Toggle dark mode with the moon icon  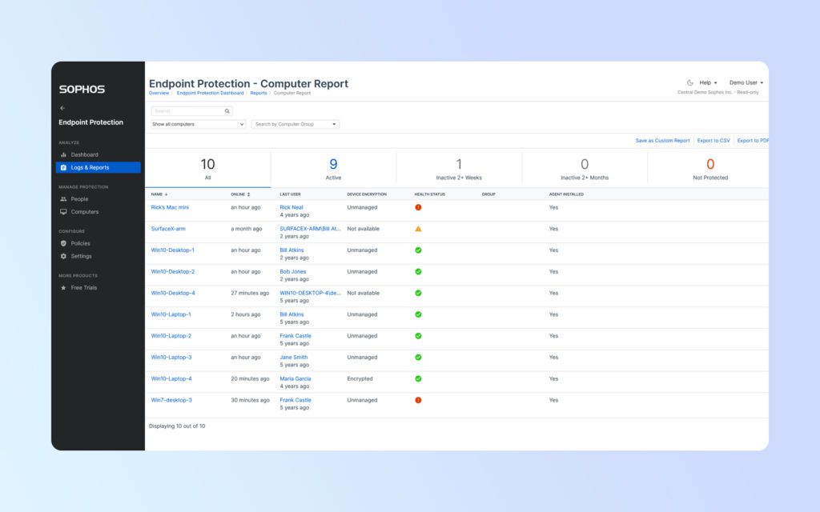pos(689,82)
